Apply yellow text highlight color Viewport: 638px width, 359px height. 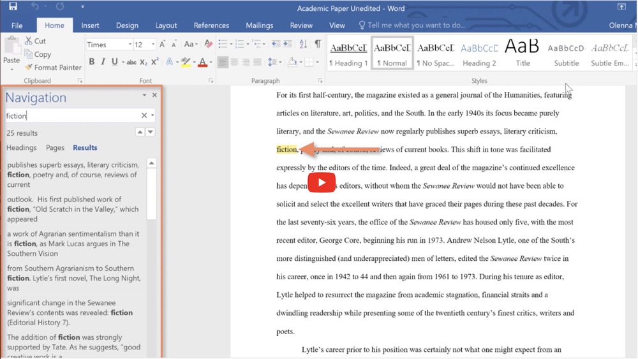click(x=186, y=62)
